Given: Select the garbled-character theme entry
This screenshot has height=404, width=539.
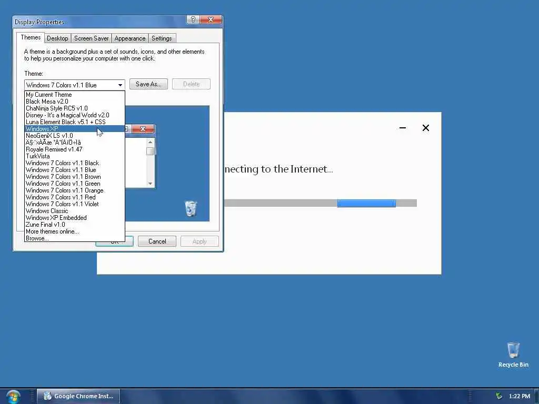Looking at the screenshot, I should point(75,143).
